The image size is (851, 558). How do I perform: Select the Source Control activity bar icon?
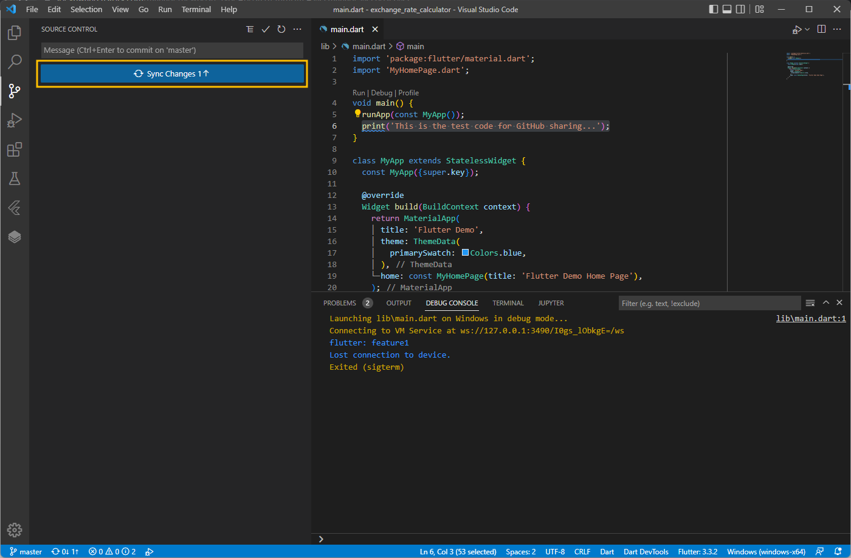[15, 91]
